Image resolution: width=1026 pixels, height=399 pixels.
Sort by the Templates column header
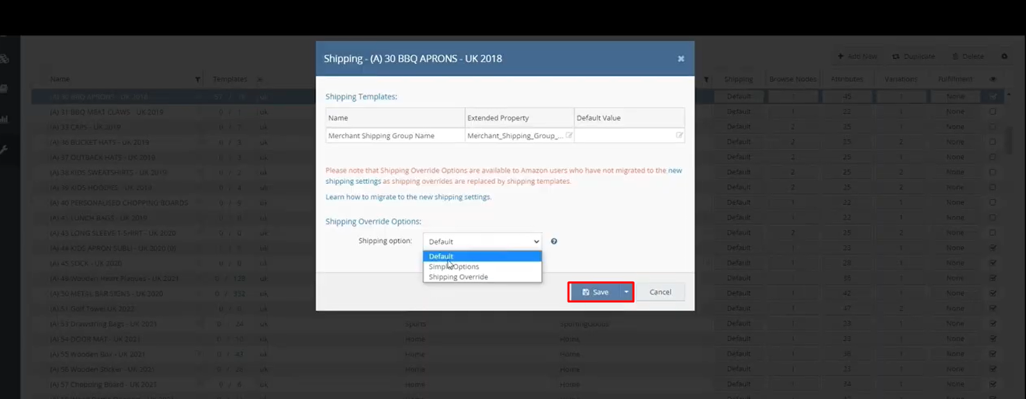pos(230,79)
